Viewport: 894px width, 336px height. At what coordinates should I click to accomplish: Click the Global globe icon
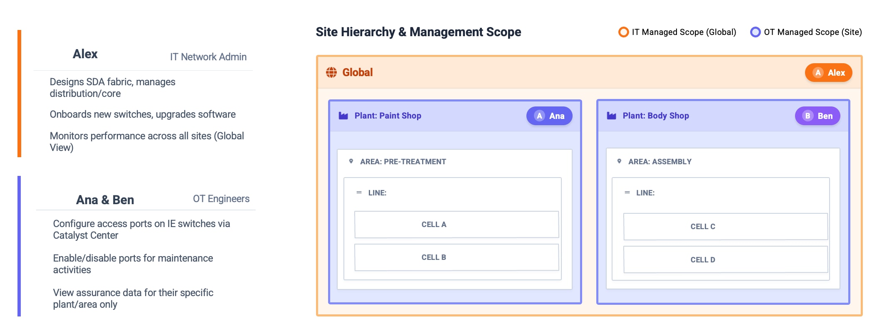[x=331, y=72]
